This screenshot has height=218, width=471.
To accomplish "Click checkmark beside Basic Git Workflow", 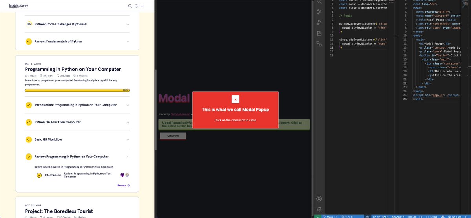I will tap(29, 139).
